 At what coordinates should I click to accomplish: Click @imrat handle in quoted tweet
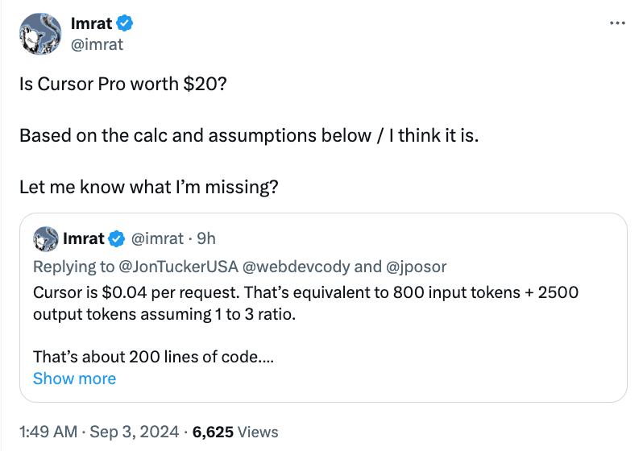coord(157,238)
